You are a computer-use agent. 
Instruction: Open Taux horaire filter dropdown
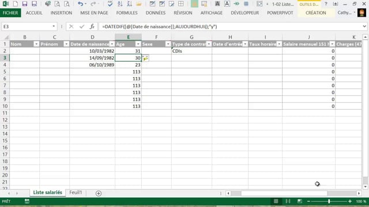pyautogui.click(x=279, y=44)
